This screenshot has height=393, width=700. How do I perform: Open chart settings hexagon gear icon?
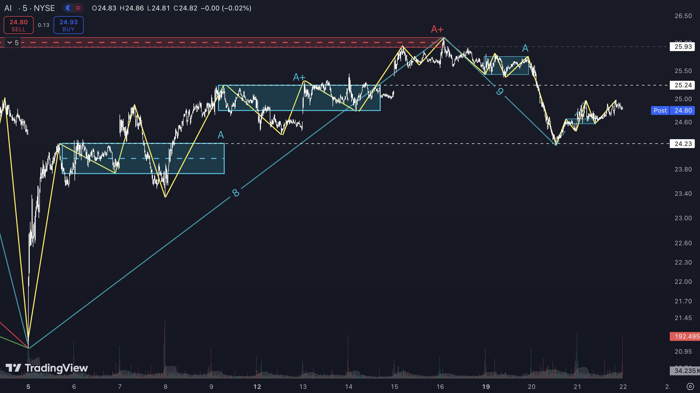[x=690, y=386]
